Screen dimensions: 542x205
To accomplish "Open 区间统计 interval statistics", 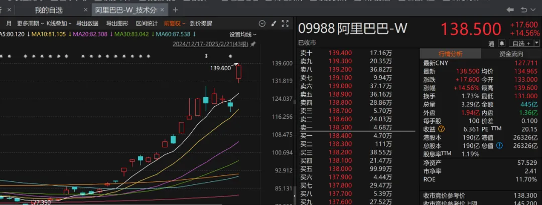I will [147, 24].
